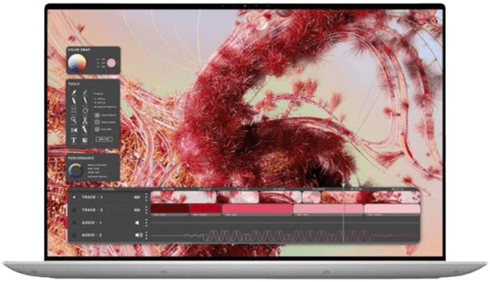
Task: Select the second video clip on Track - 1
Action: [238, 197]
